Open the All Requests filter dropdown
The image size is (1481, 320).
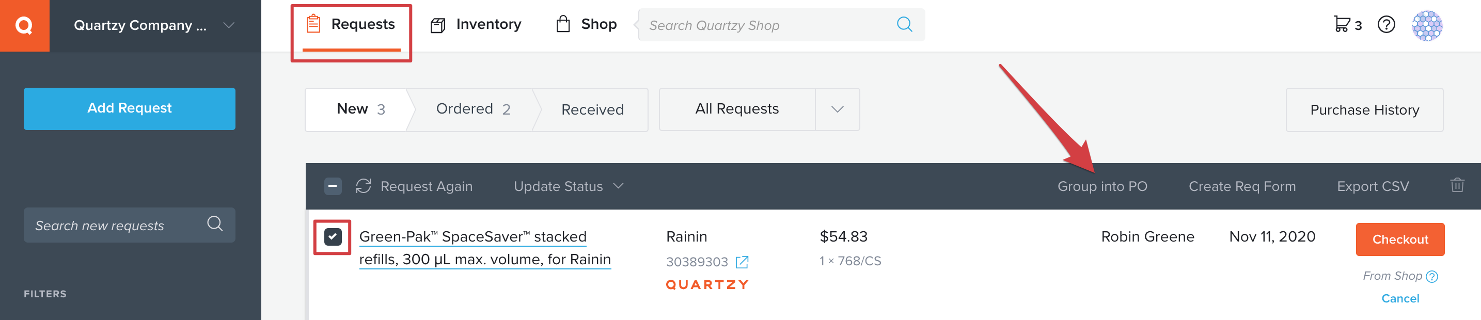click(x=837, y=109)
